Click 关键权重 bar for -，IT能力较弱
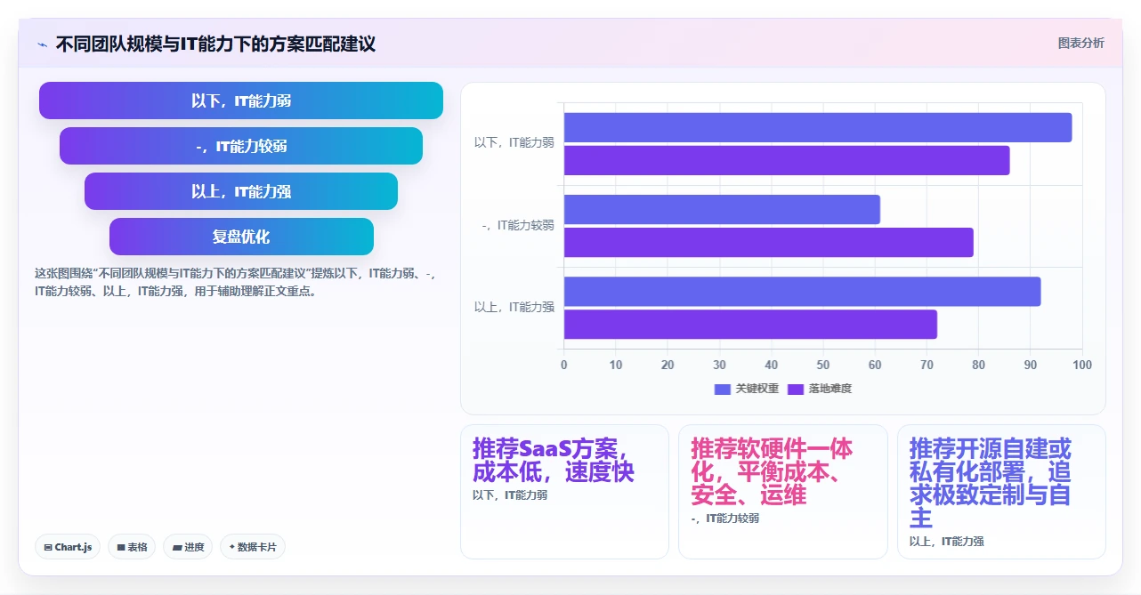 click(x=722, y=210)
